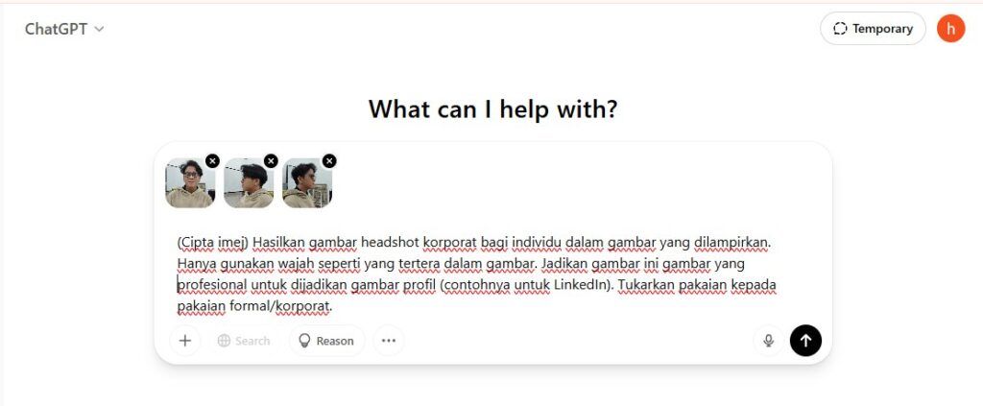
Task: Open the three-dots more tools menu
Action: coord(389,341)
